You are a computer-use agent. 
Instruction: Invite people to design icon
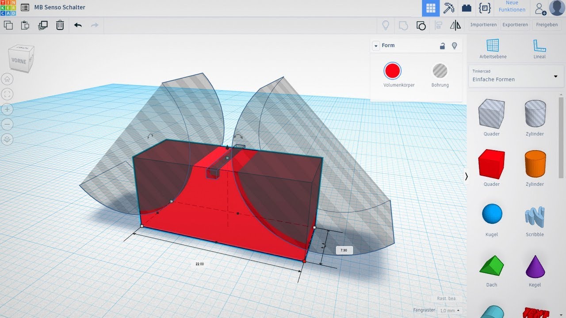click(x=540, y=8)
